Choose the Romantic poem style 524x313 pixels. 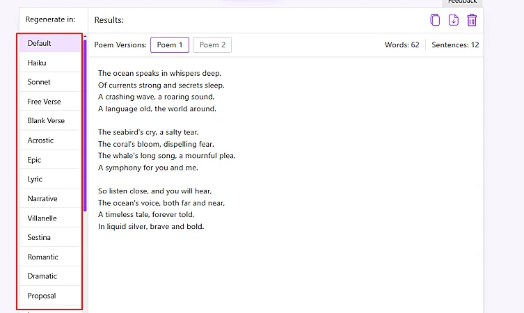[50, 257]
